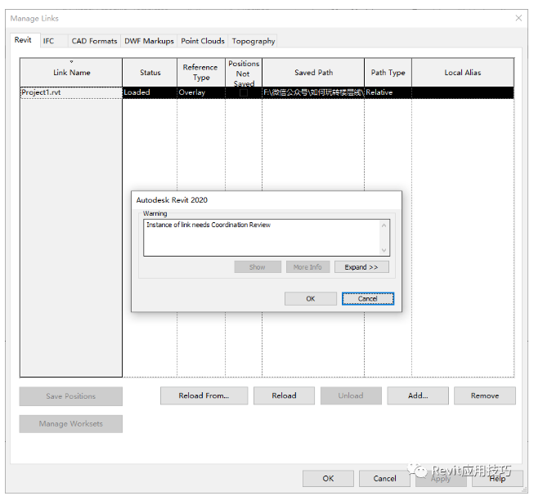Click the More Info button

(307, 267)
